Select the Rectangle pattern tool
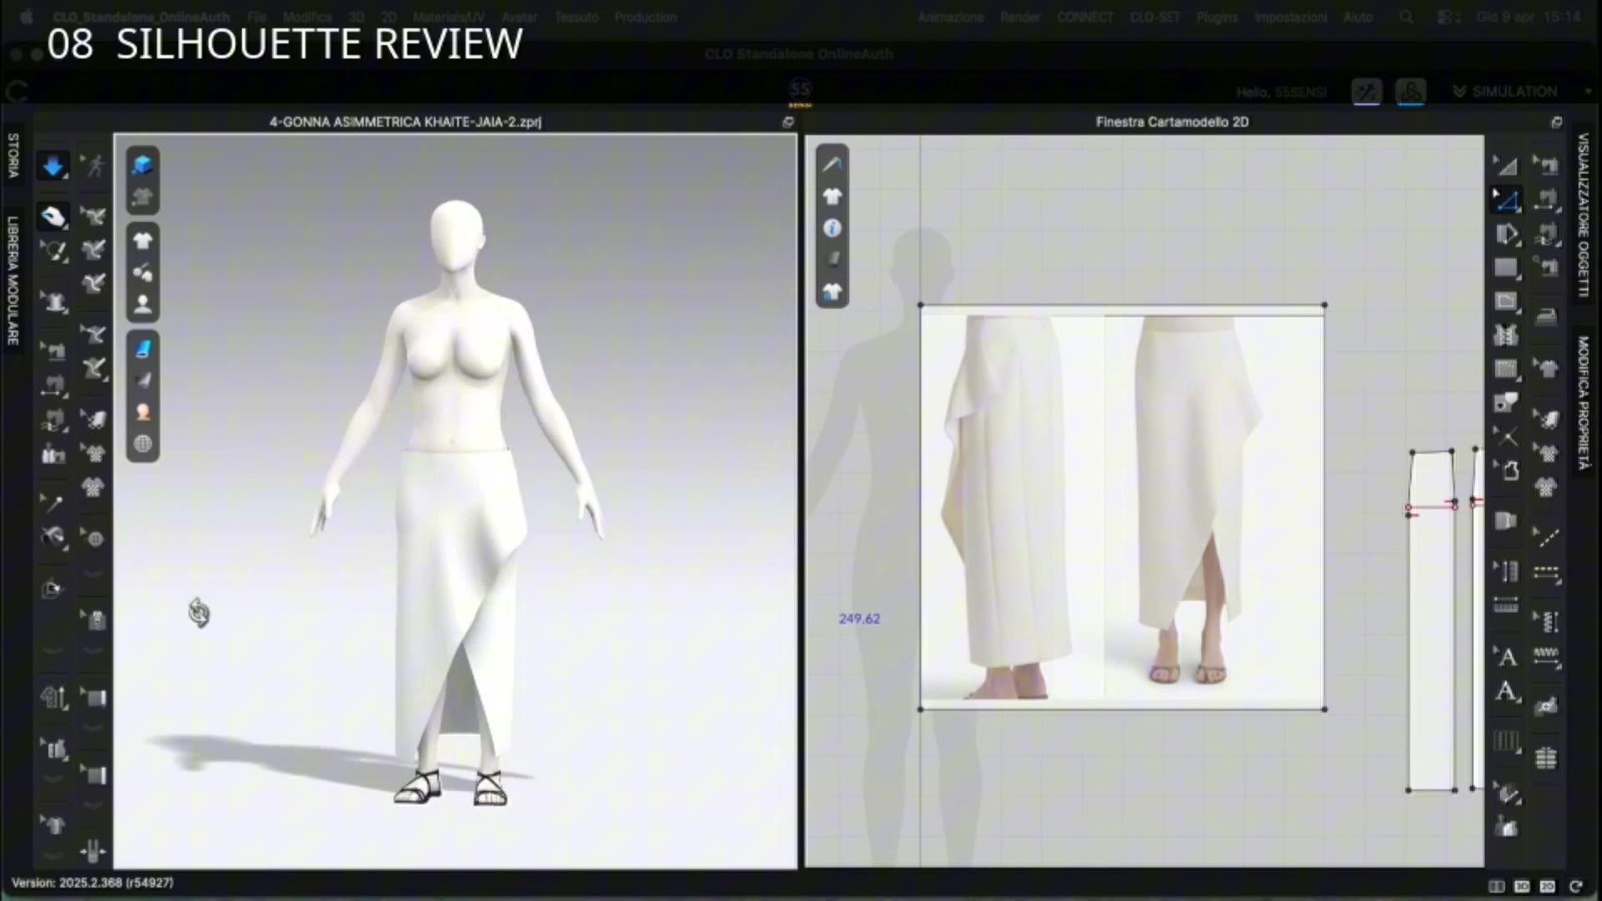 tap(1507, 268)
